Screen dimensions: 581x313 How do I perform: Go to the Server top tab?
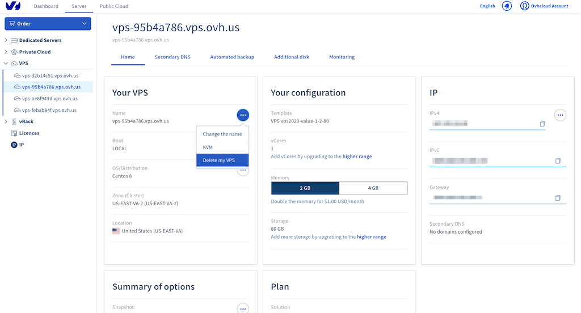(79, 6)
